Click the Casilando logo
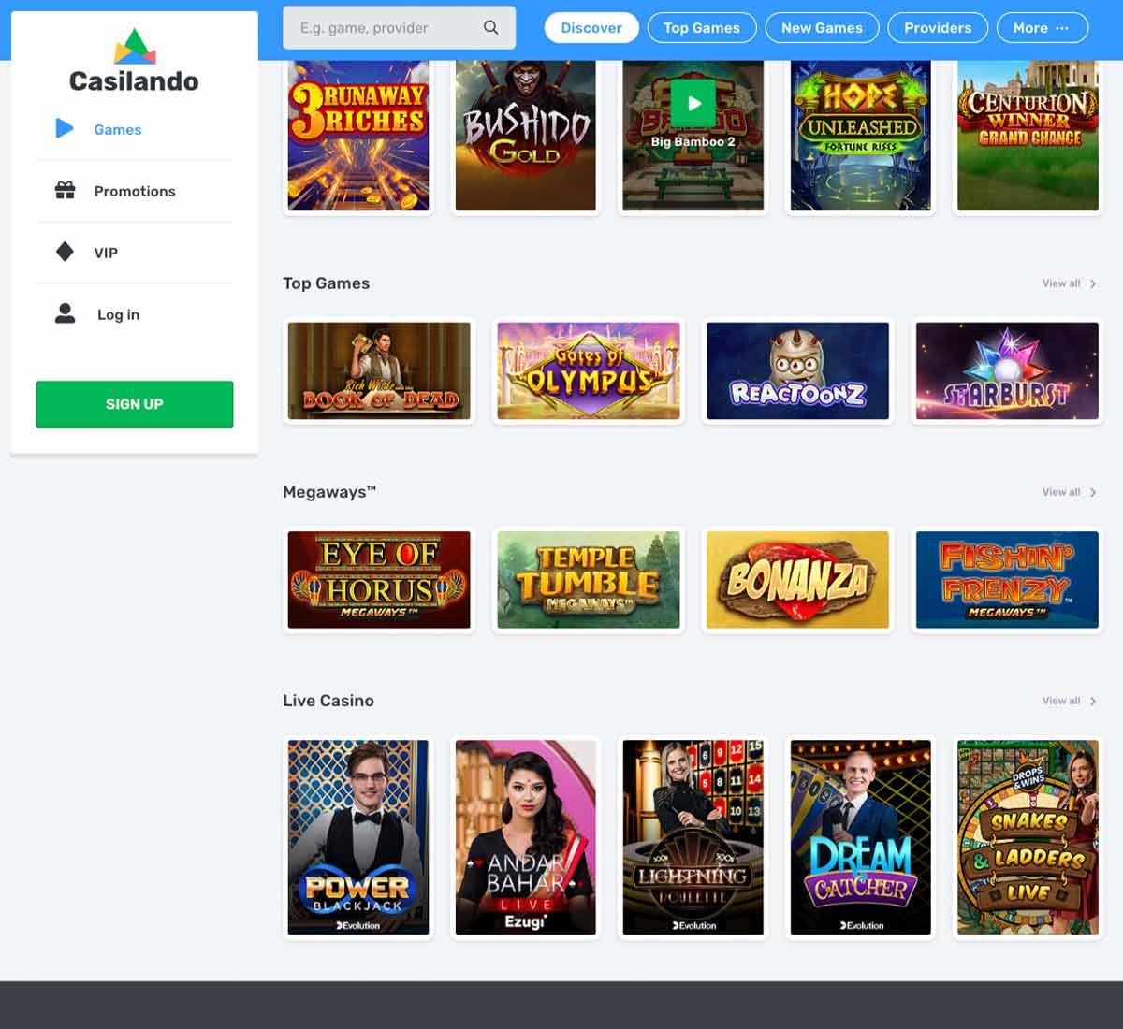Screen dimensions: 1123x1029 click(133, 56)
